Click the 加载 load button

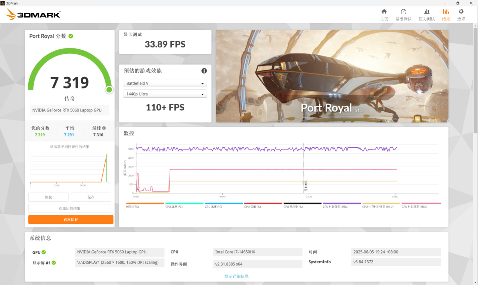(x=48, y=197)
